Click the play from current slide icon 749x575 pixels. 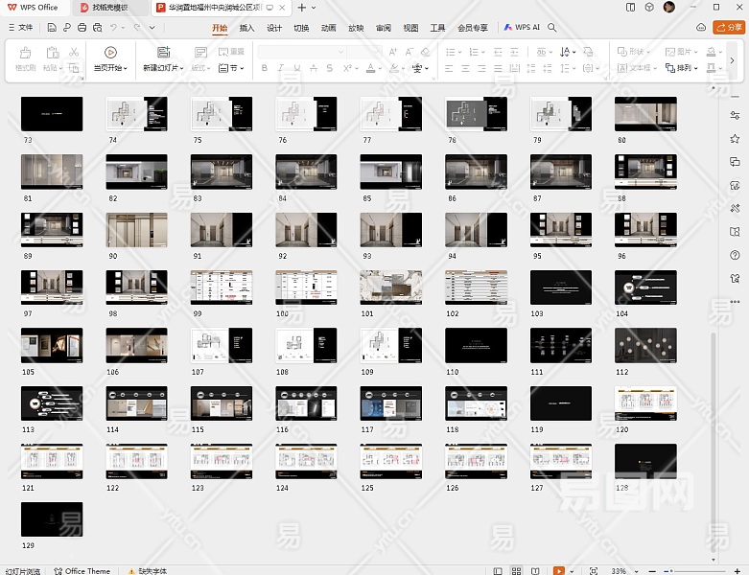tap(110, 53)
